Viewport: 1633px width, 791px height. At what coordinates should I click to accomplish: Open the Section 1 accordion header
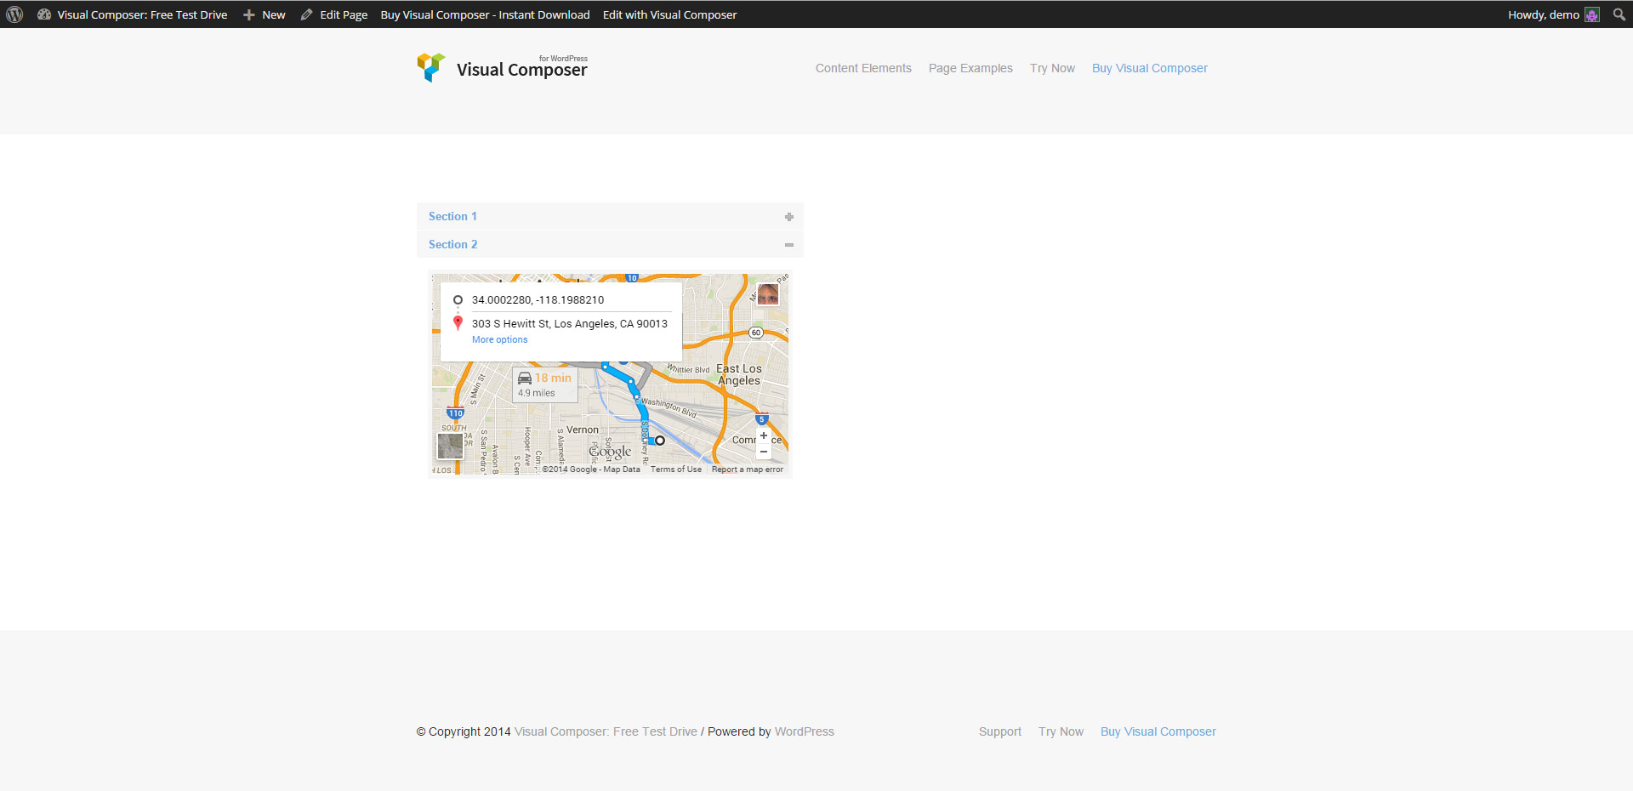452,217
